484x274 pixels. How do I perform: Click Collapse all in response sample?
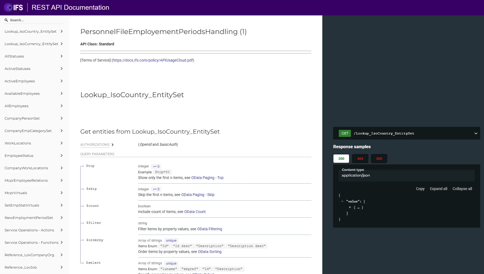tap(462, 189)
